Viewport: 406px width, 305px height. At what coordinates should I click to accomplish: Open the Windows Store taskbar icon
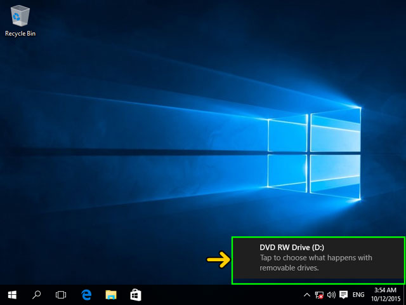click(136, 295)
